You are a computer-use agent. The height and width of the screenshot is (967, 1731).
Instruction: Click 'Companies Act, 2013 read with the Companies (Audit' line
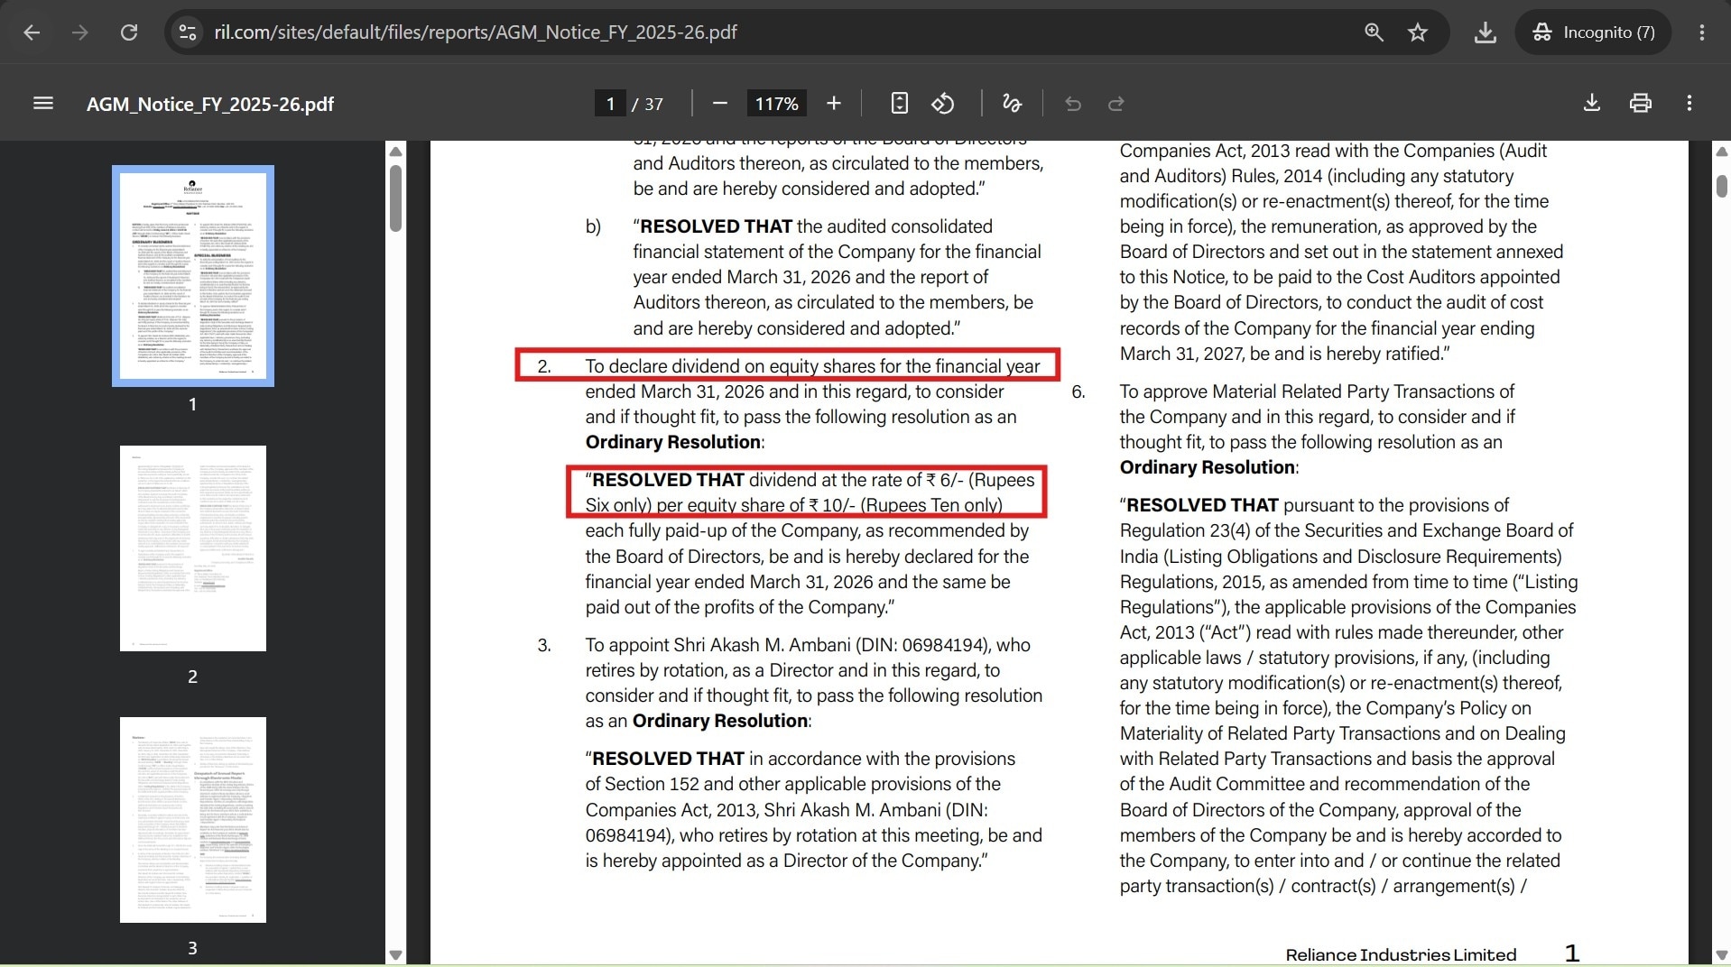(1333, 151)
